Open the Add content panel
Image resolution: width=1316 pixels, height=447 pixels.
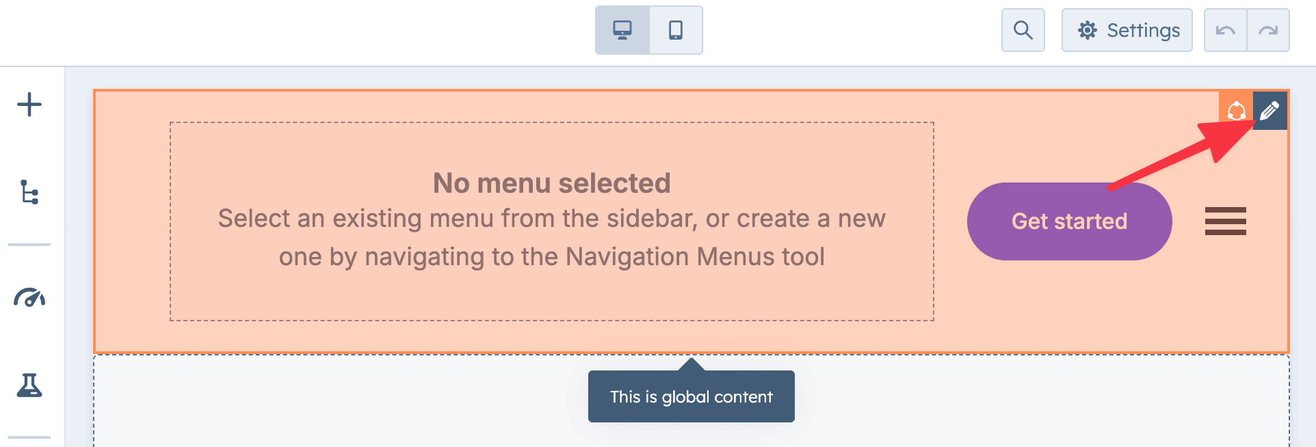point(29,105)
